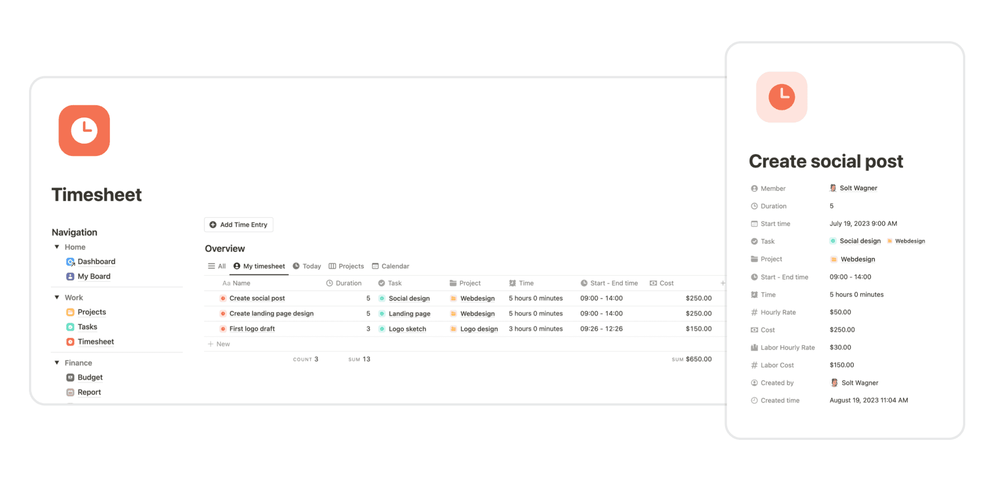Click New to add a table row
The image size is (992, 480).
(x=219, y=344)
